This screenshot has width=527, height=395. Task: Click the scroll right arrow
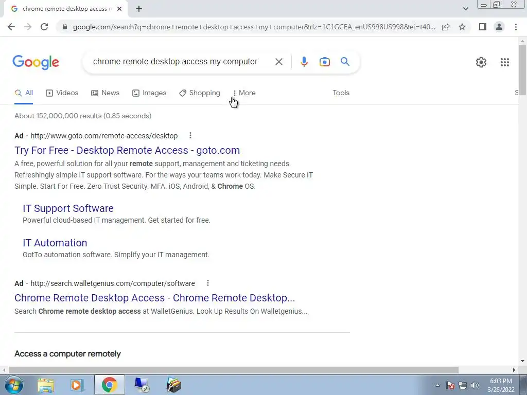coord(514,370)
